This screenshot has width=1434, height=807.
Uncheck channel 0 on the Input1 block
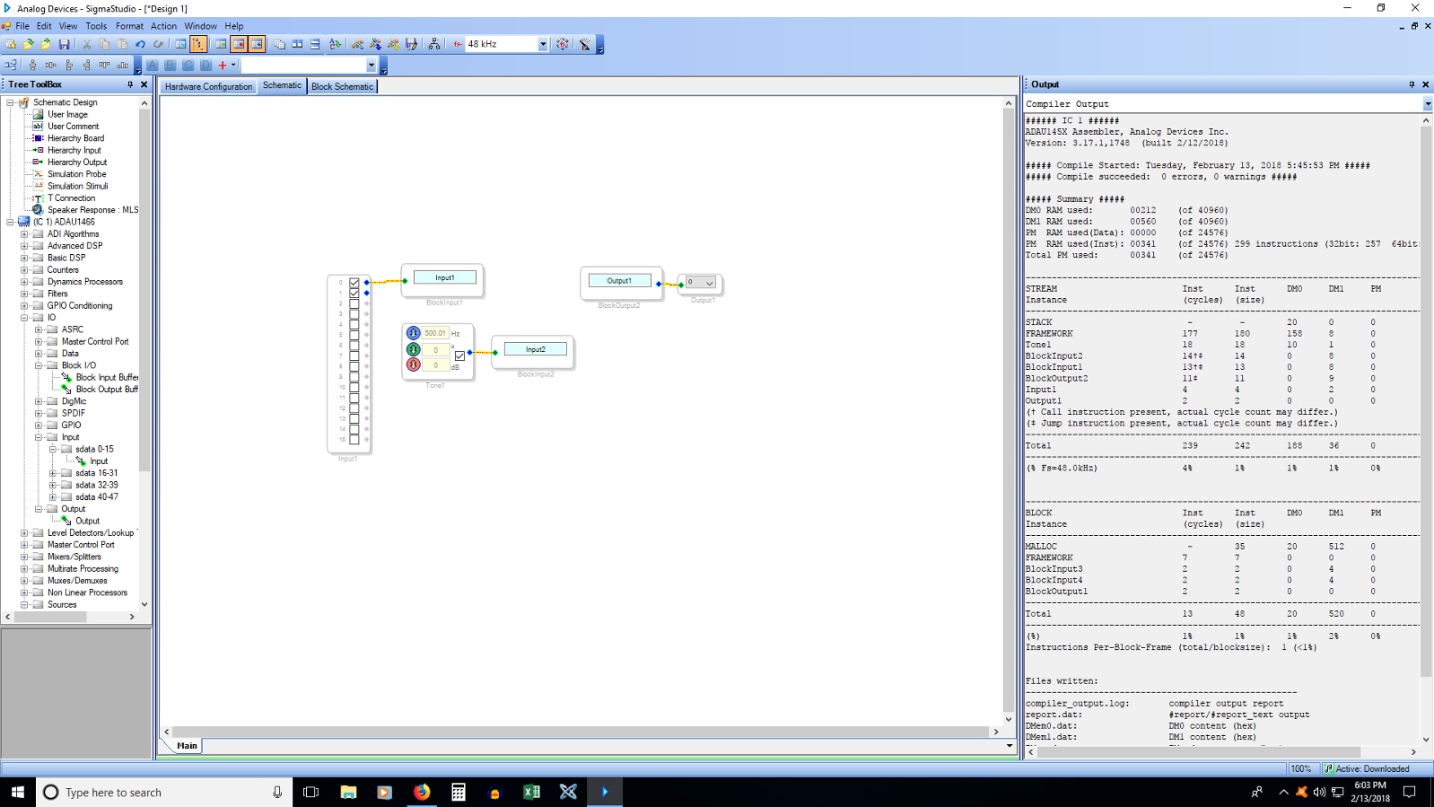(x=354, y=283)
